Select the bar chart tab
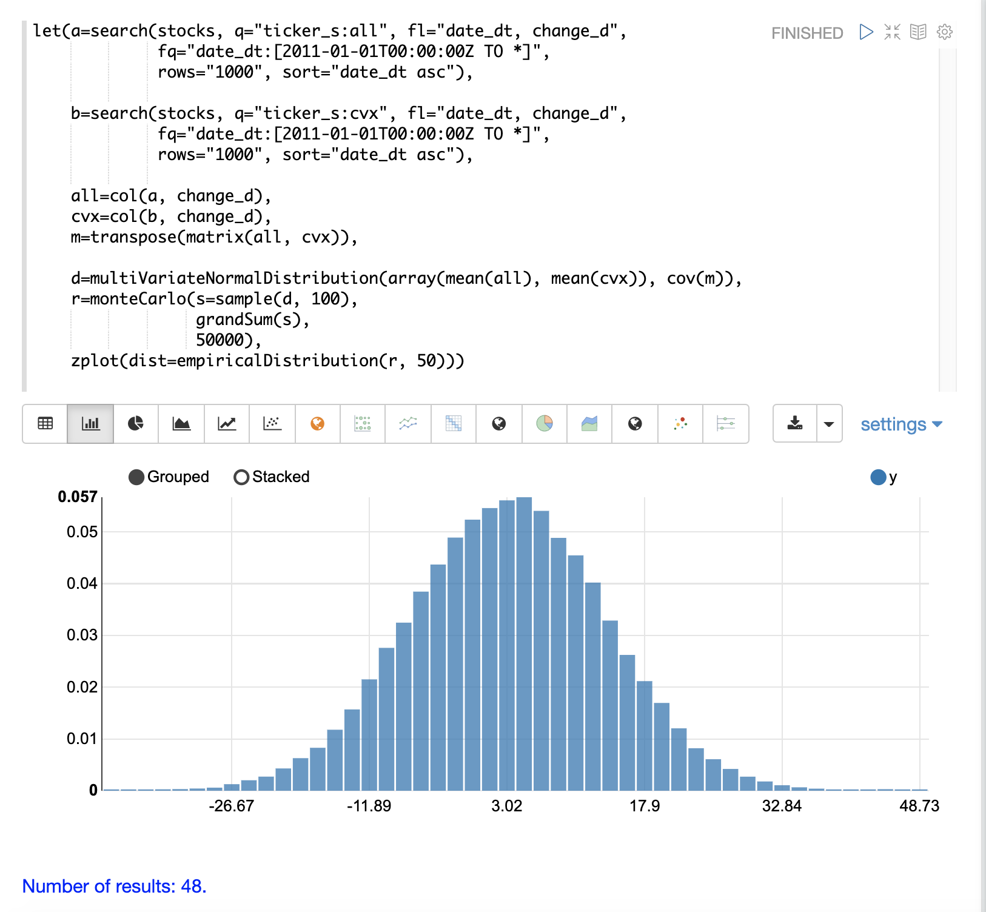 pyautogui.click(x=90, y=424)
